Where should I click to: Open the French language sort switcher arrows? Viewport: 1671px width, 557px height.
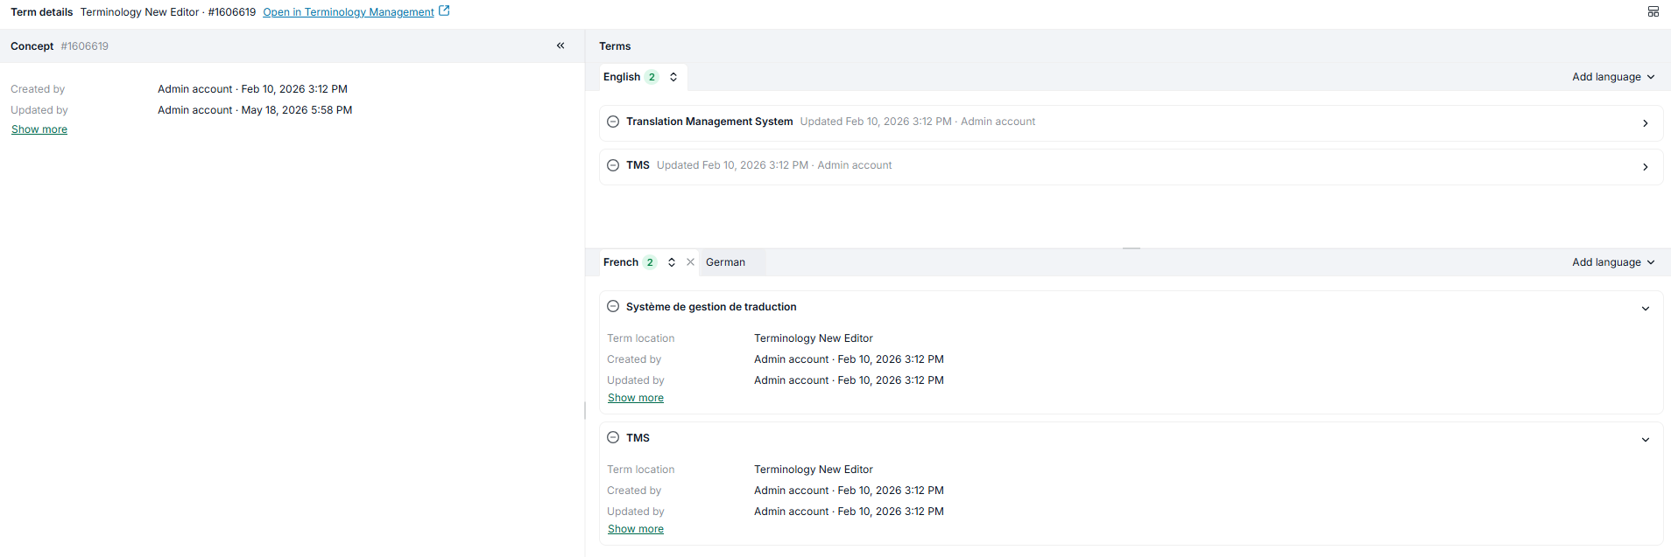coord(672,262)
